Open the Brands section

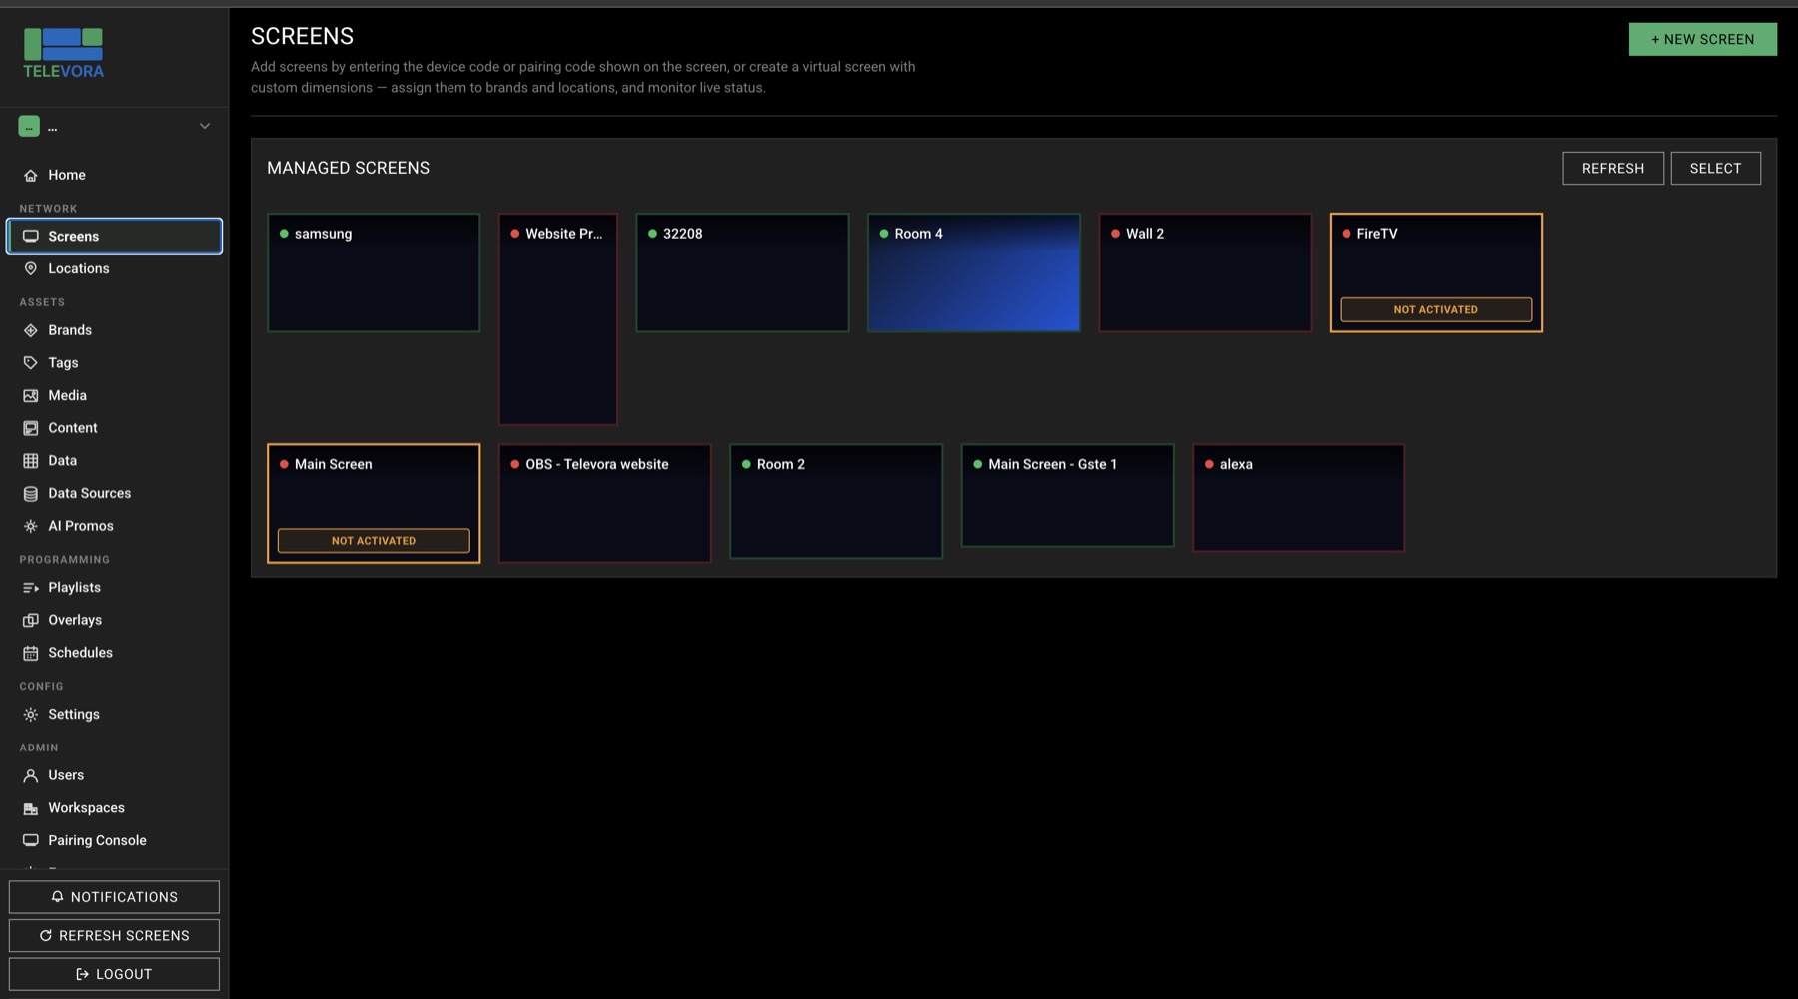[x=114, y=330]
